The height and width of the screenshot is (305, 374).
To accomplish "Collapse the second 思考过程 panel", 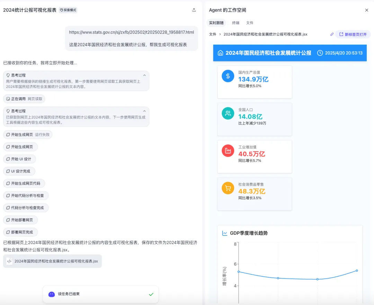I will pos(144,111).
